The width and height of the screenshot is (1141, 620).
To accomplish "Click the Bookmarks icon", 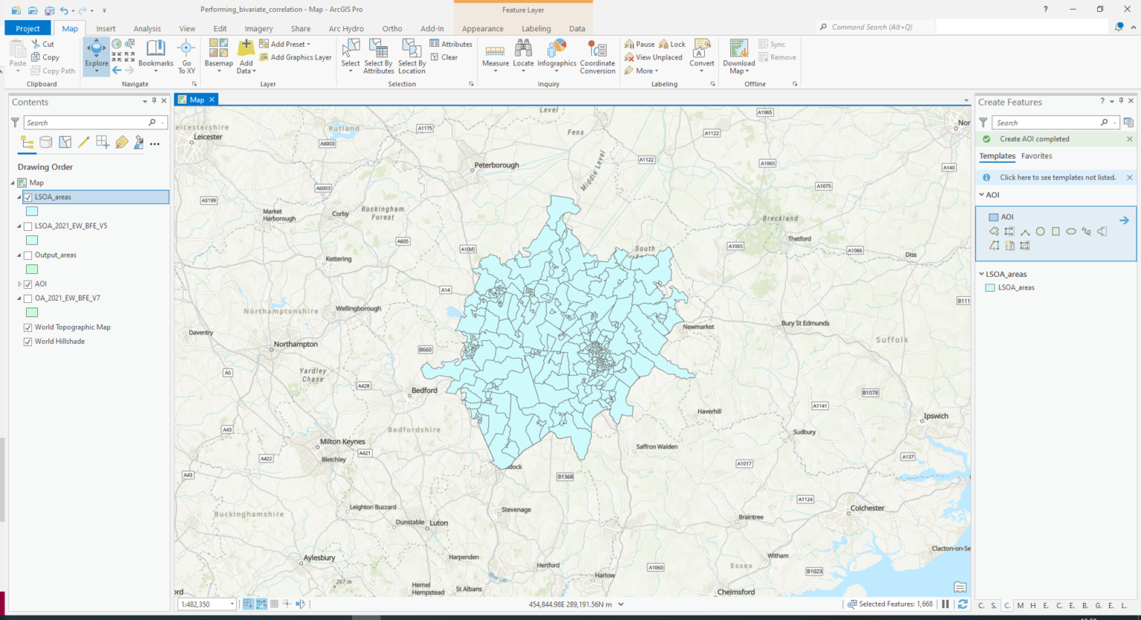I will [x=155, y=48].
